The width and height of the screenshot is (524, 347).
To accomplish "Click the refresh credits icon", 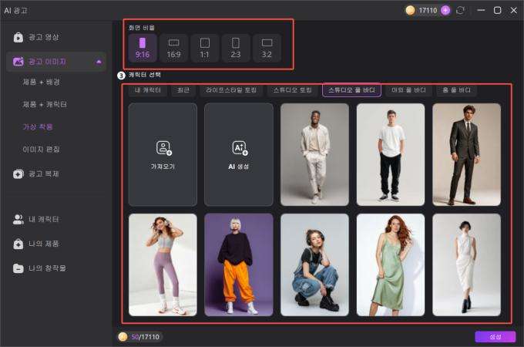I will [x=461, y=10].
